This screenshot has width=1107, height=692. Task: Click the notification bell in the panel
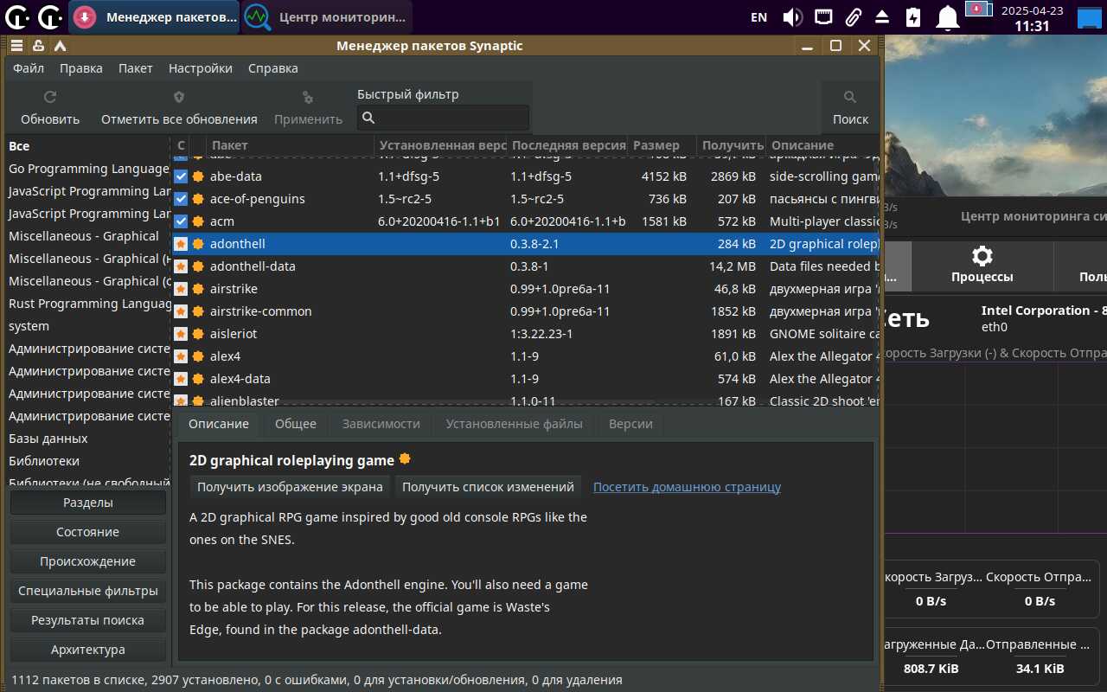pos(949,17)
